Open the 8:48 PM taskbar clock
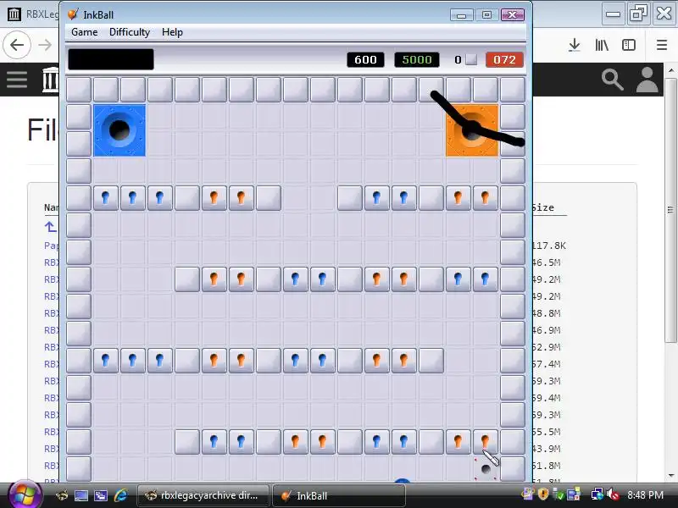The width and height of the screenshot is (678, 508). click(645, 494)
